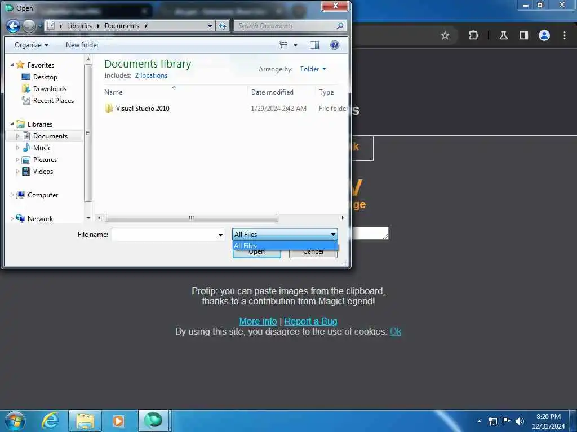Open the Organize menu

[x=32, y=45]
